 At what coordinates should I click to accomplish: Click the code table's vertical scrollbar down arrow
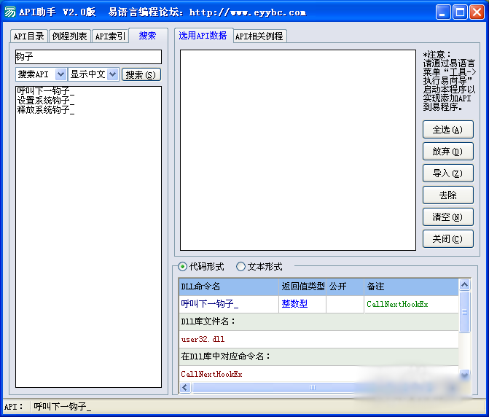[465, 375]
